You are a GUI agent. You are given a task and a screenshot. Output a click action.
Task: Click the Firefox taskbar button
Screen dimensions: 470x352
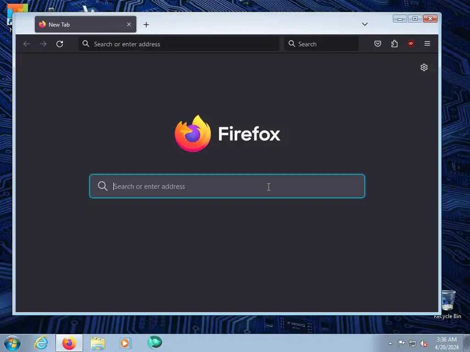(x=69, y=343)
